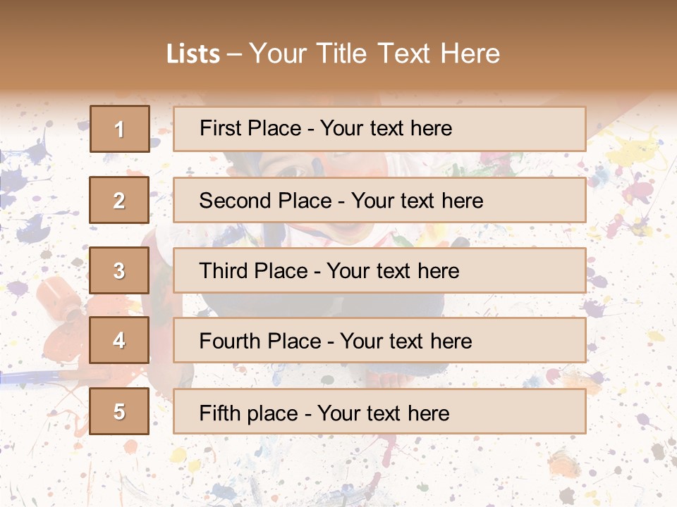The width and height of the screenshot is (677, 507).
Task: Click the "Your Title Text Here" heading text
Action: pos(374,54)
